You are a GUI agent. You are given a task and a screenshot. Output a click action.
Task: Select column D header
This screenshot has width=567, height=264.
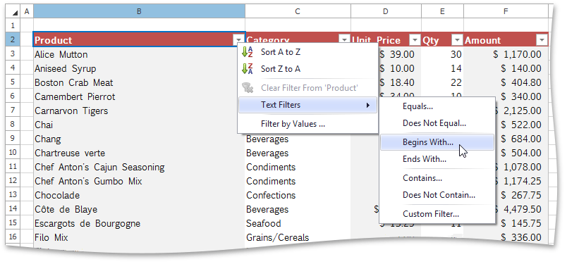386,11
